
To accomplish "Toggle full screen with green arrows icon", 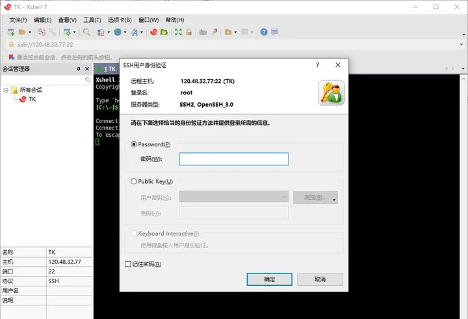I will point(178,32).
